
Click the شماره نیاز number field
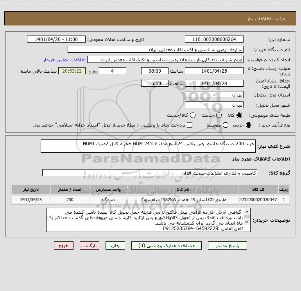pos(214,39)
